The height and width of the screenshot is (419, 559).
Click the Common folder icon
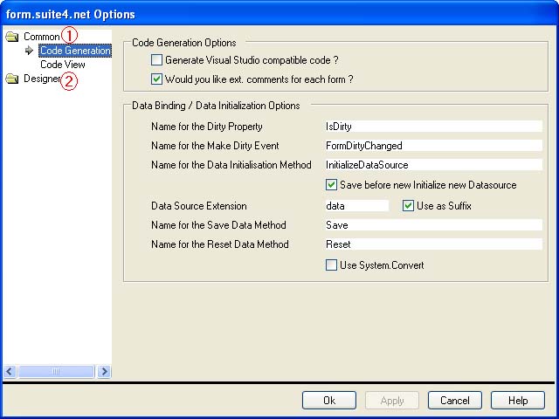point(12,37)
